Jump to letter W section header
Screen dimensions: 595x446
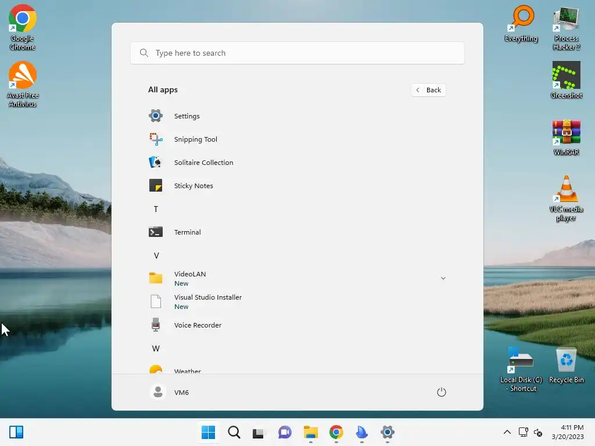point(156,348)
